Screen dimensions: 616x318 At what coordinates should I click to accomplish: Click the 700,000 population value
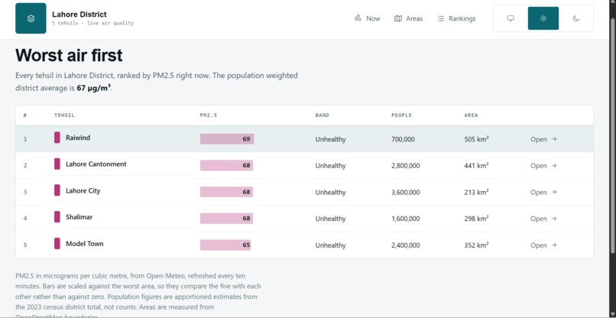[403, 139]
